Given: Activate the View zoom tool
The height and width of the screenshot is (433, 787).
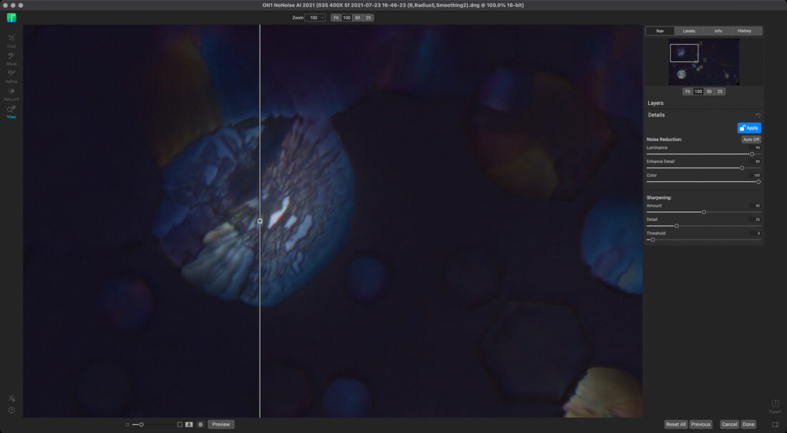Looking at the screenshot, I should 11,110.
